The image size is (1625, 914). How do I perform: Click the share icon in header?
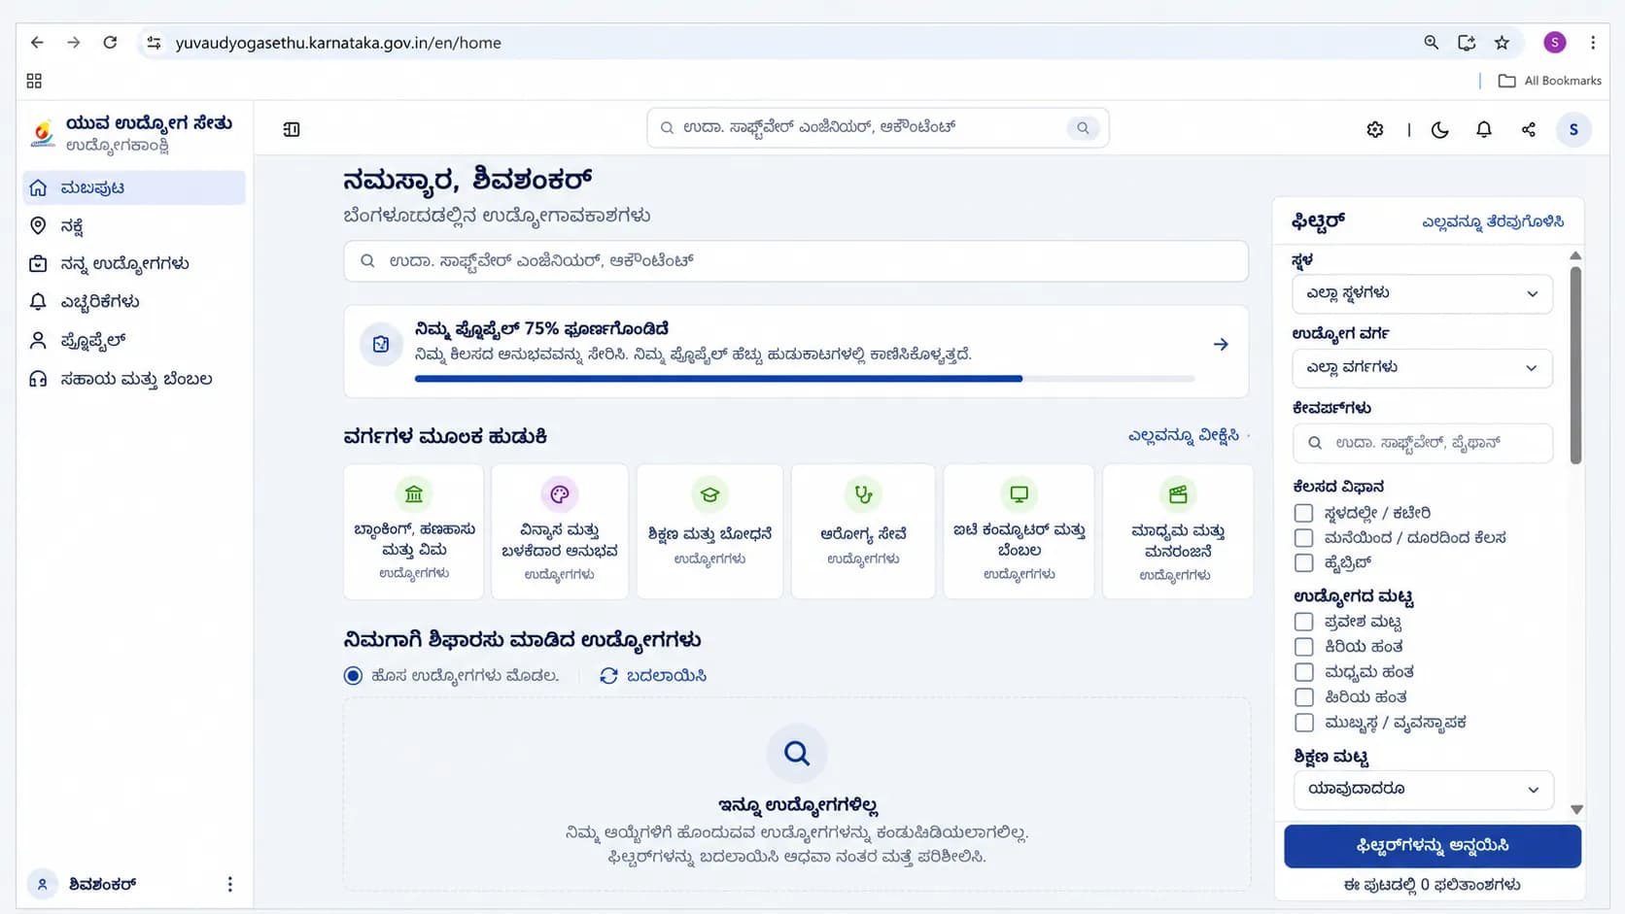pos(1528,129)
